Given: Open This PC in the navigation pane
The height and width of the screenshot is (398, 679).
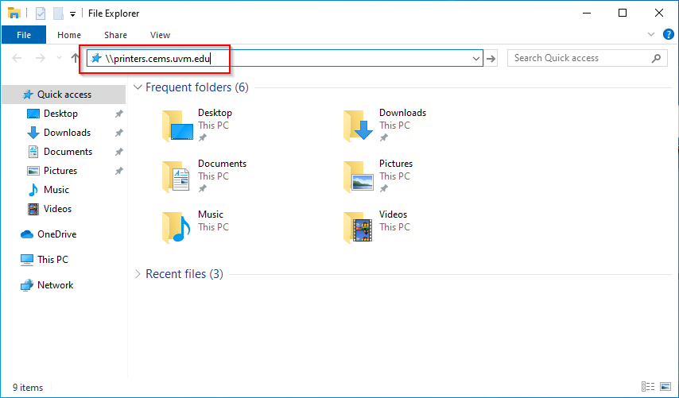Looking at the screenshot, I should point(52,260).
